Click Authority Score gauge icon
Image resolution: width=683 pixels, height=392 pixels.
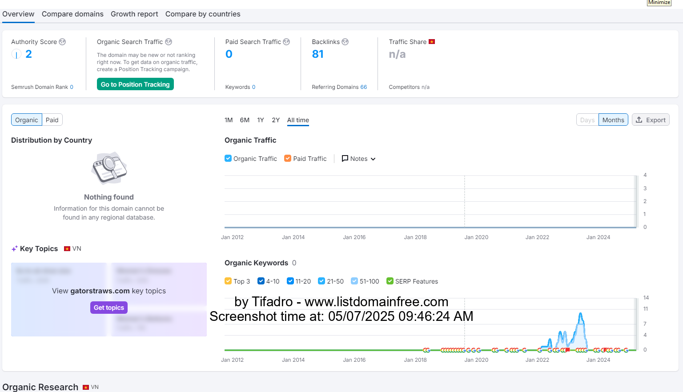coord(16,54)
